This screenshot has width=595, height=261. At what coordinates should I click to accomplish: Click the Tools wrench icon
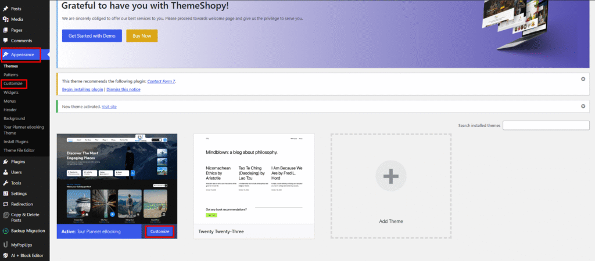pos(5,183)
